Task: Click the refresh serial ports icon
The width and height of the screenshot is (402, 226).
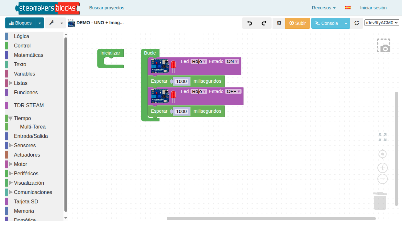Action: pos(357,23)
